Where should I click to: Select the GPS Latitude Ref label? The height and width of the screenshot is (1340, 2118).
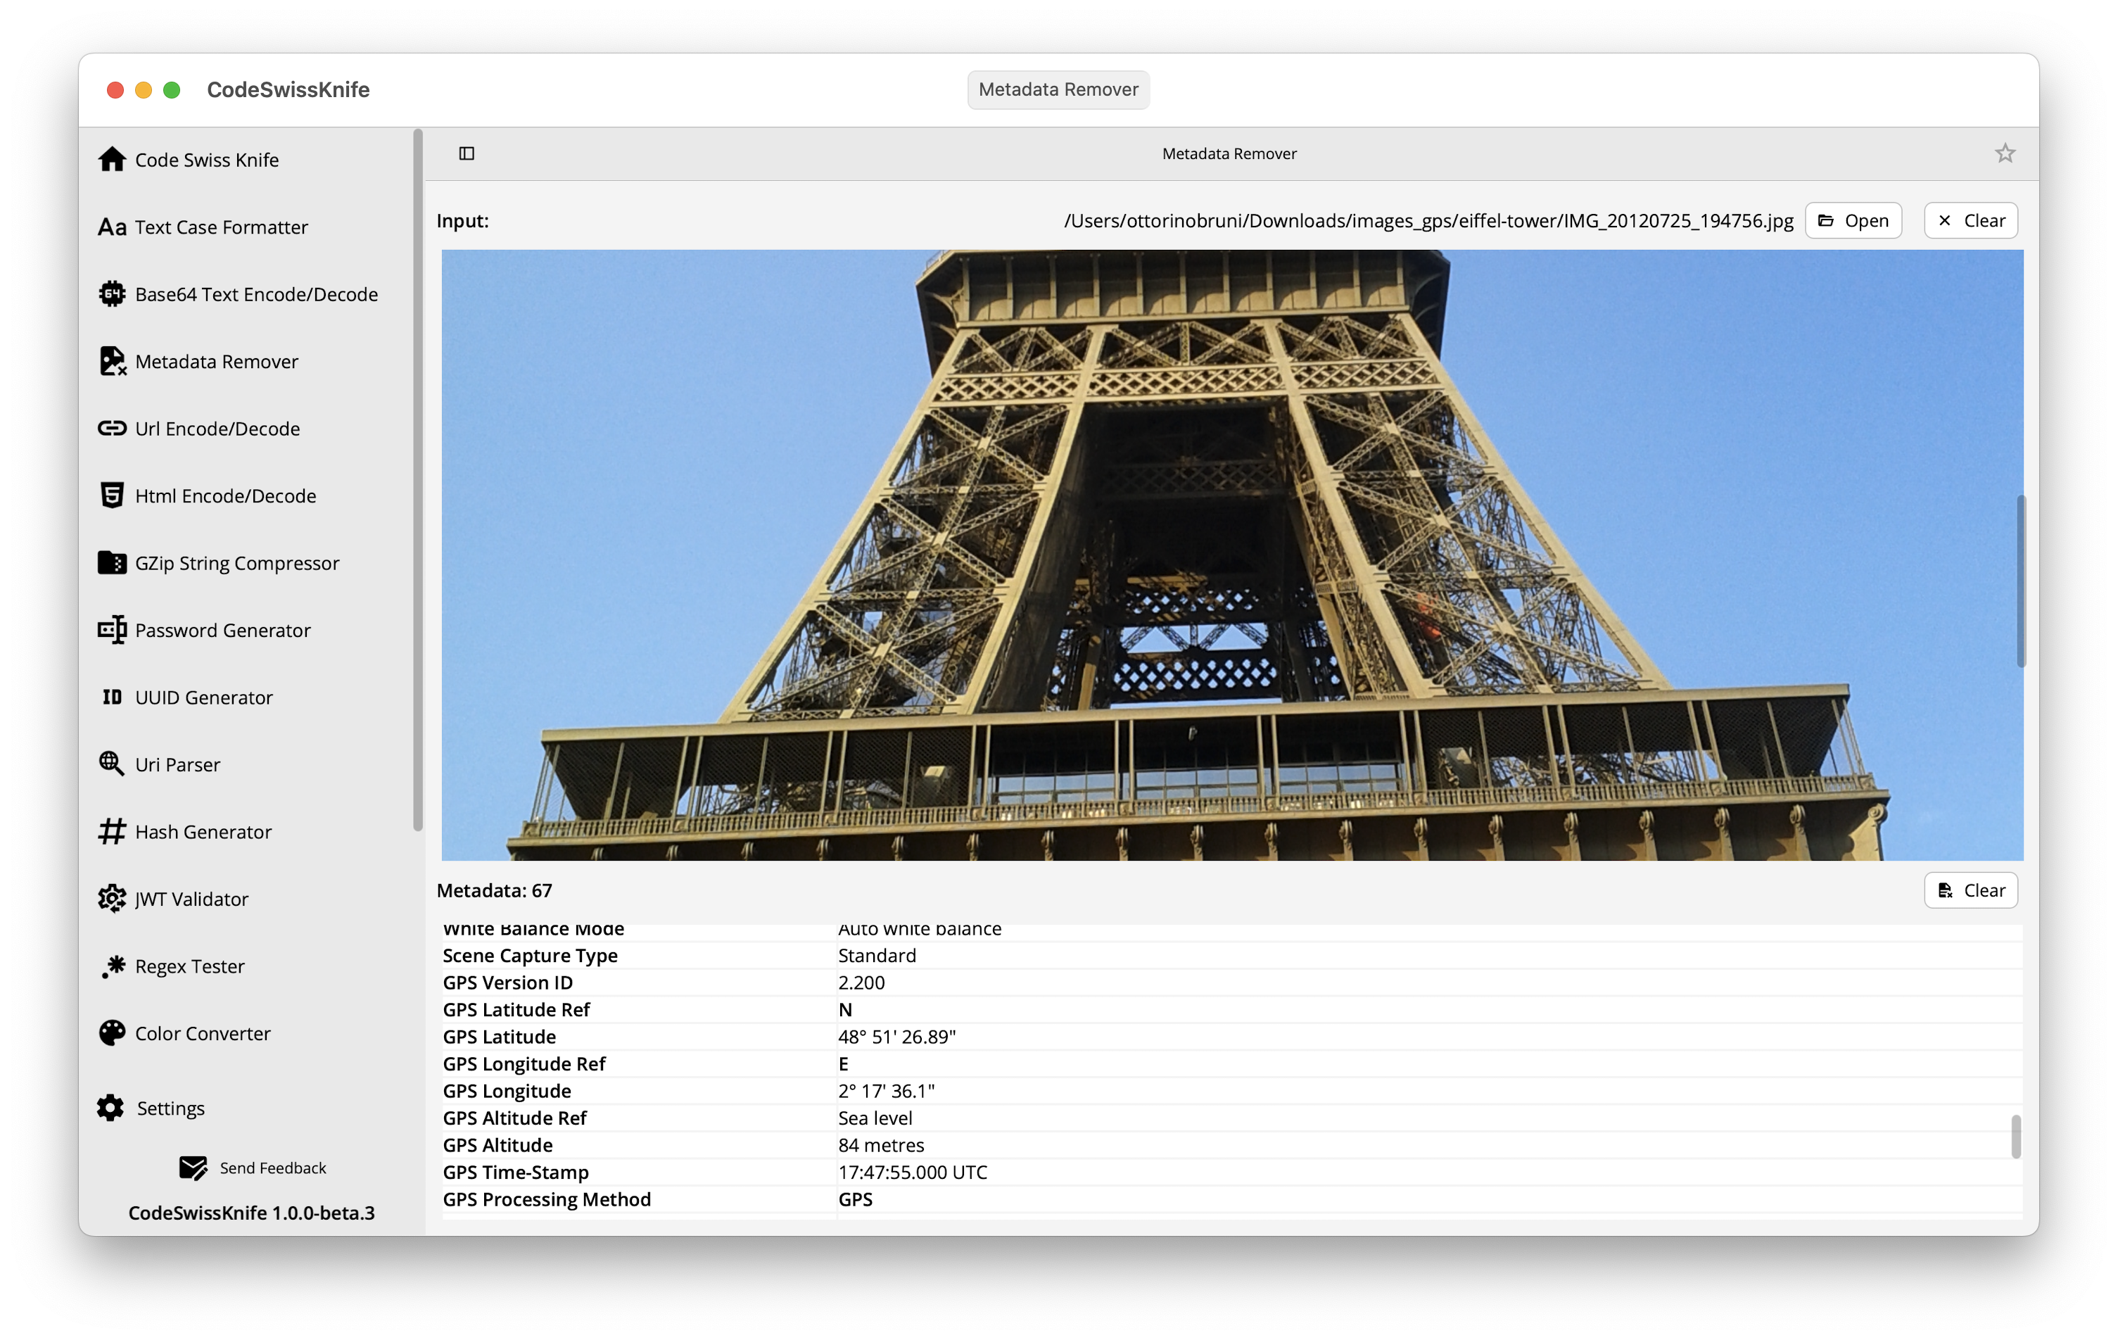coord(515,1010)
